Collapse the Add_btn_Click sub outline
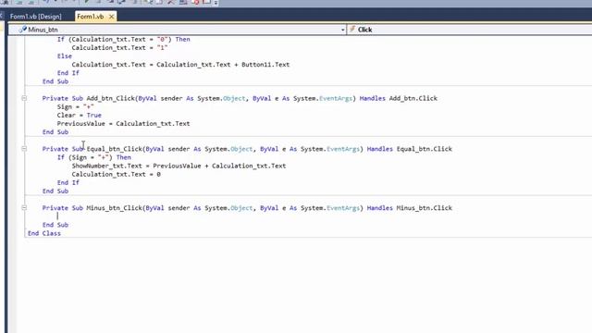The image size is (592, 333). pyautogui.click(x=24, y=98)
